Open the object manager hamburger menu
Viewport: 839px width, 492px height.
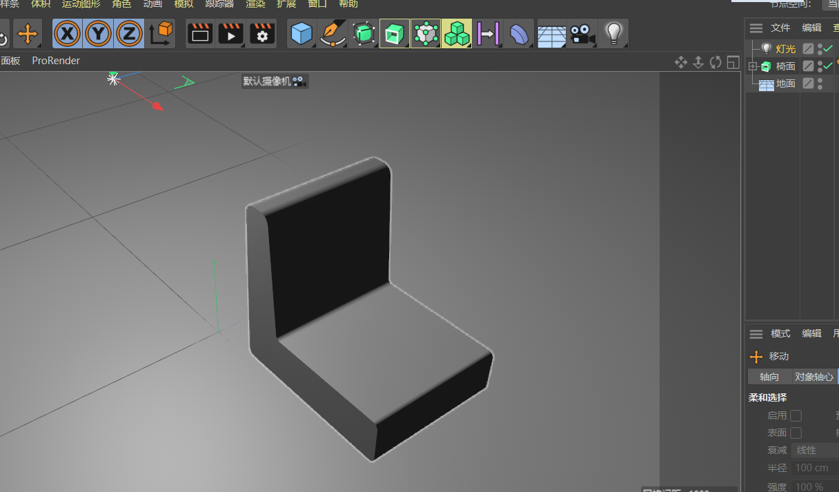tap(756, 28)
